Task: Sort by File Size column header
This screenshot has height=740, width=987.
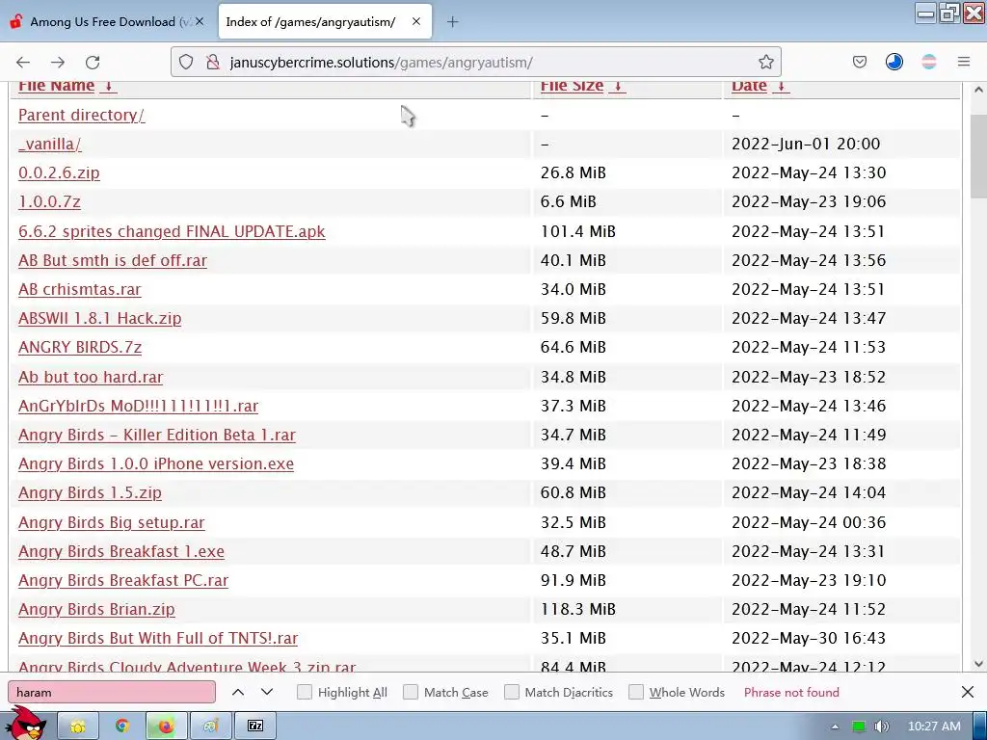Action: click(x=572, y=86)
